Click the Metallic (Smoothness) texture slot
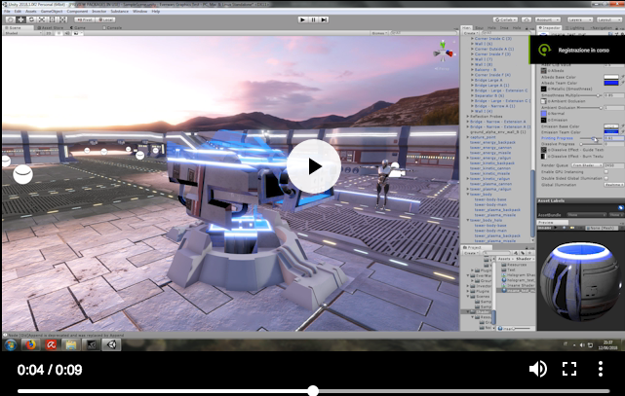This screenshot has height=396, width=625. click(x=543, y=89)
